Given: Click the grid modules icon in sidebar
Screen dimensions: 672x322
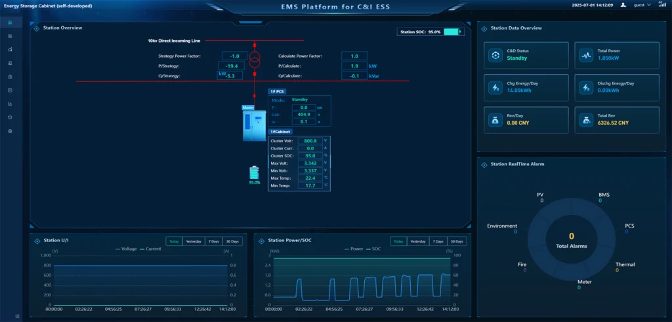Looking at the screenshot, I should [10, 36].
